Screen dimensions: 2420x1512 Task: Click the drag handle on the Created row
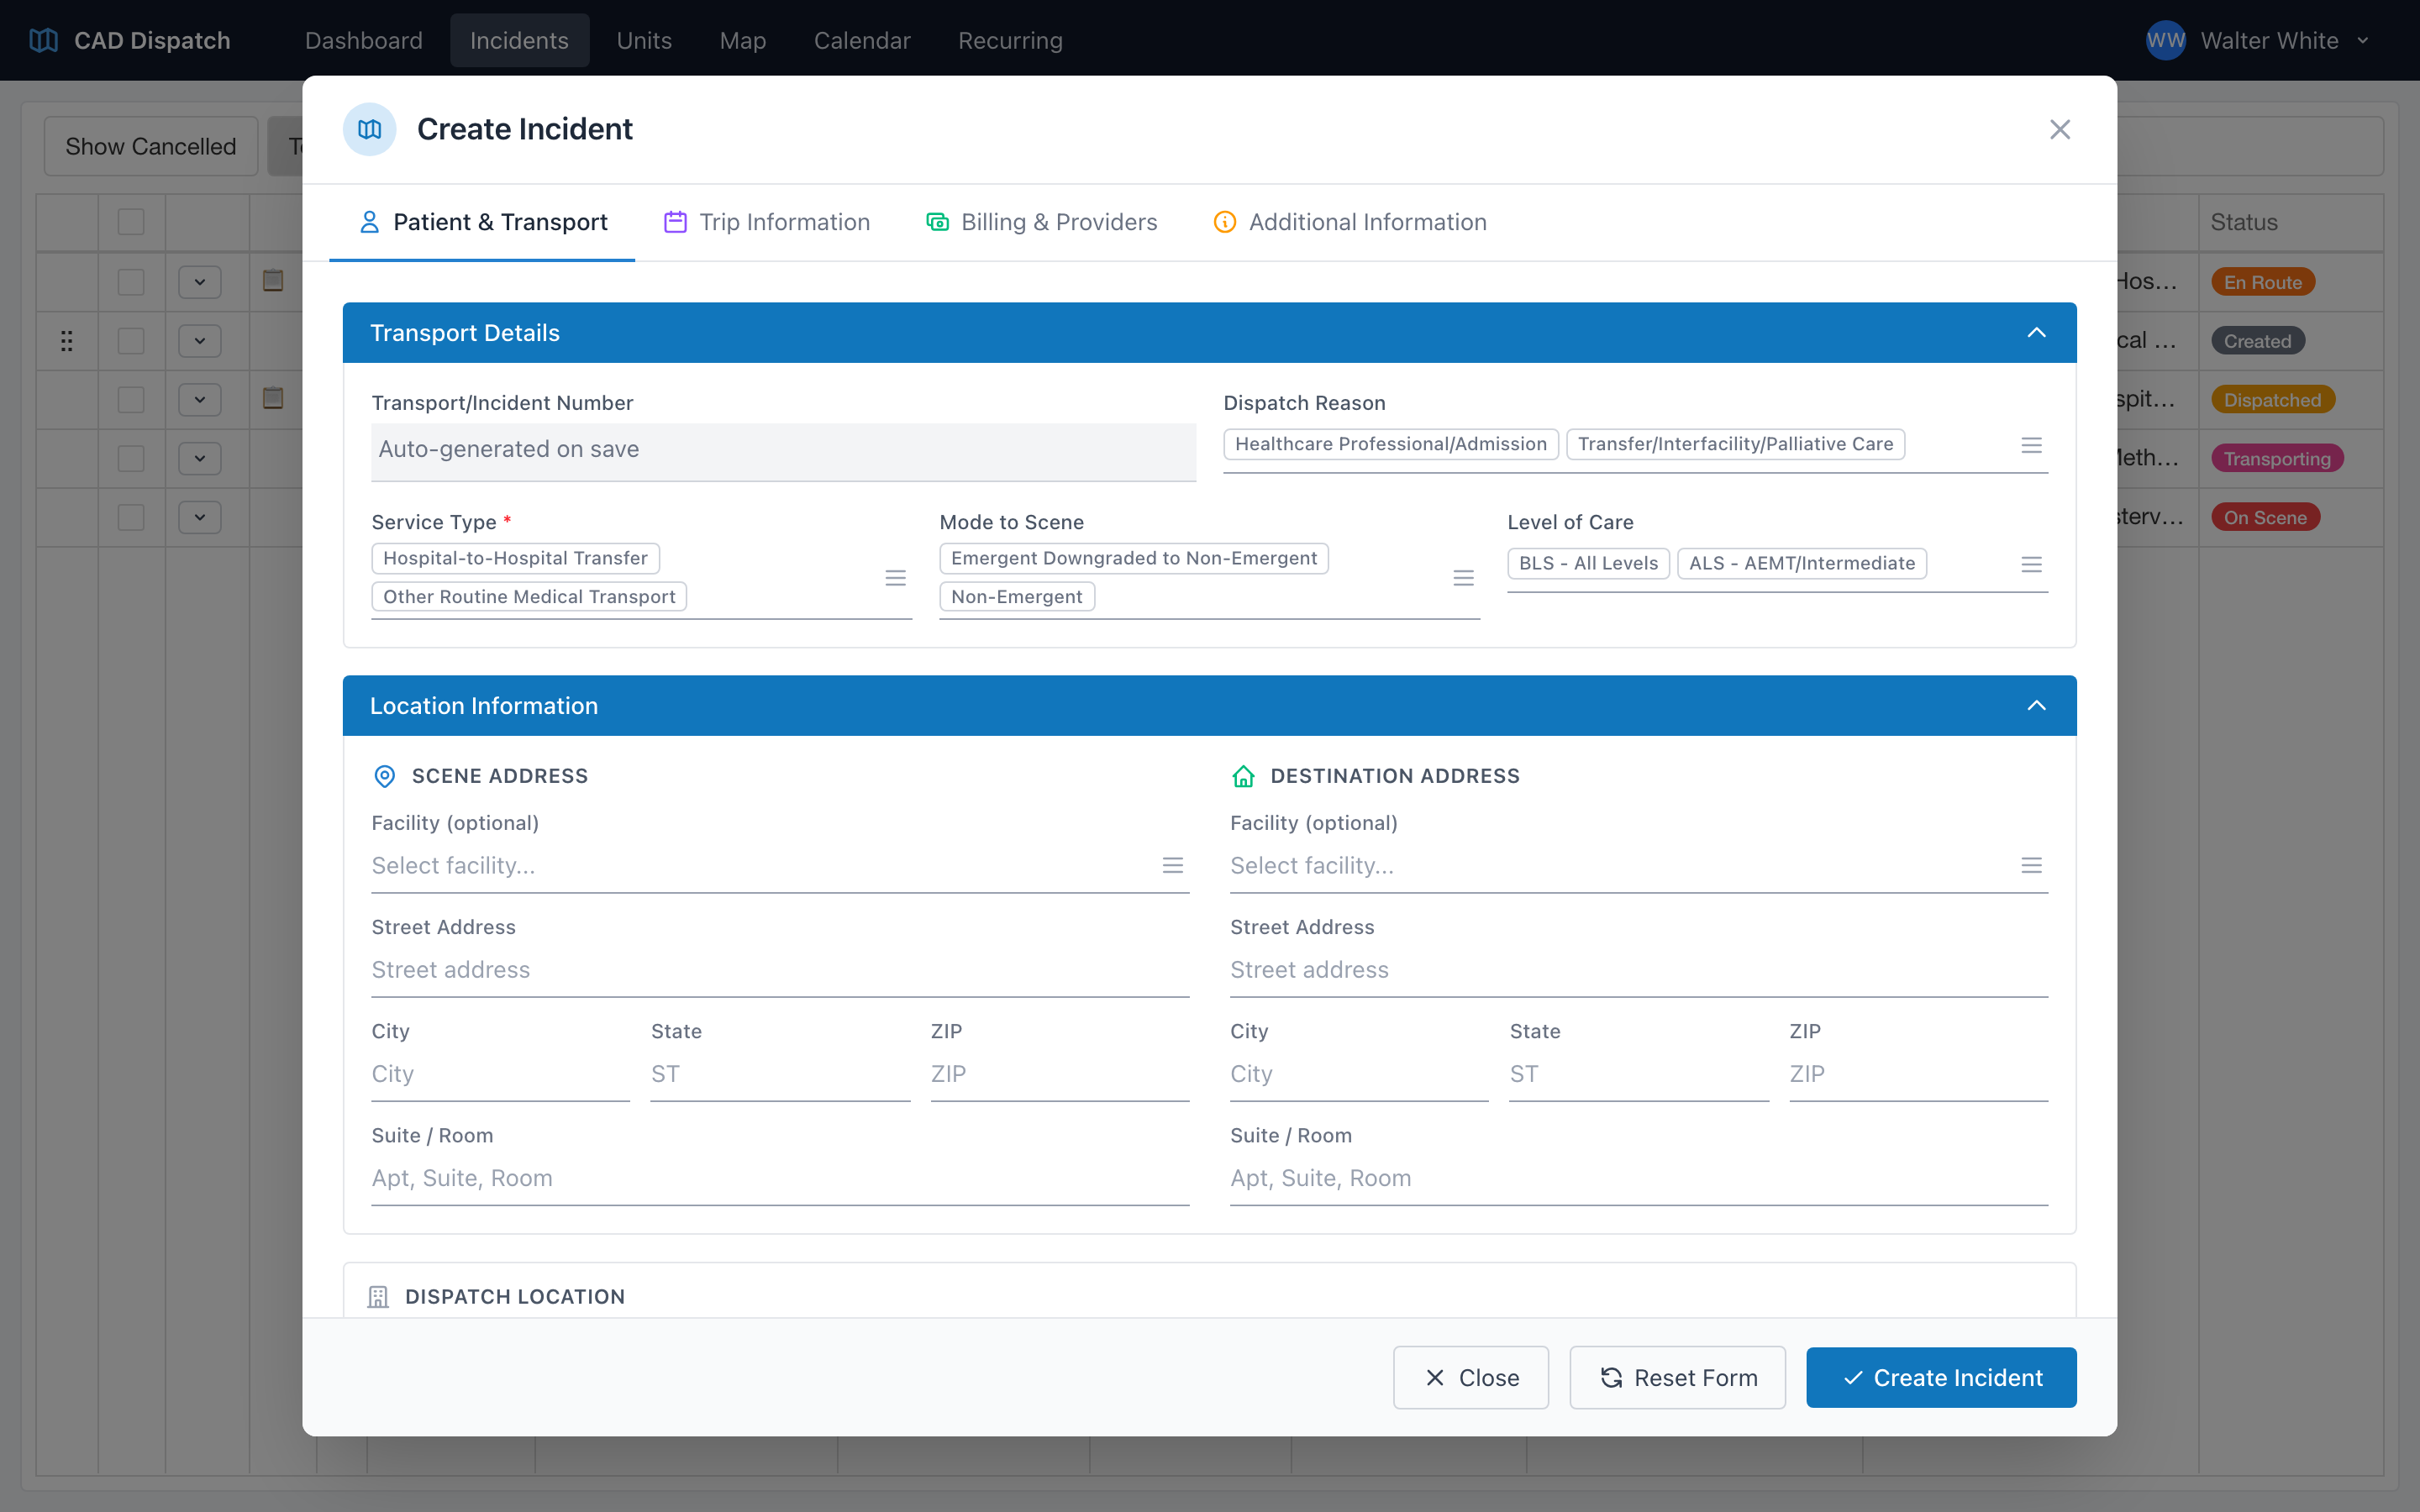pyautogui.click(x=66, y=341)
